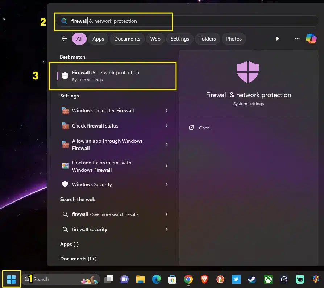Viewport: 324px width, 288px height.
Task: Click the play arrow to see more filters
Action: (x=278, y=39)
